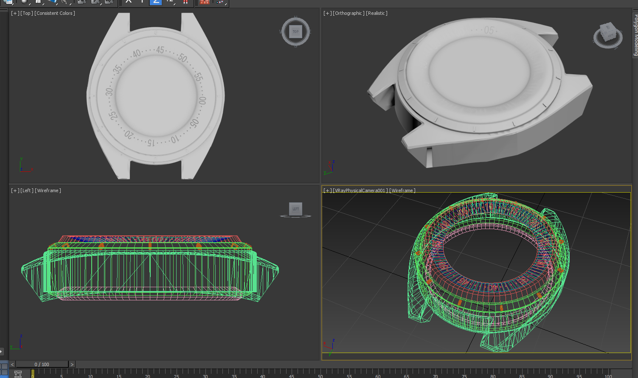638x378 pixels.
Task: Toggle the highlighted Z axis constraint button
Action: pyautogui.click(x=156, y=2)
